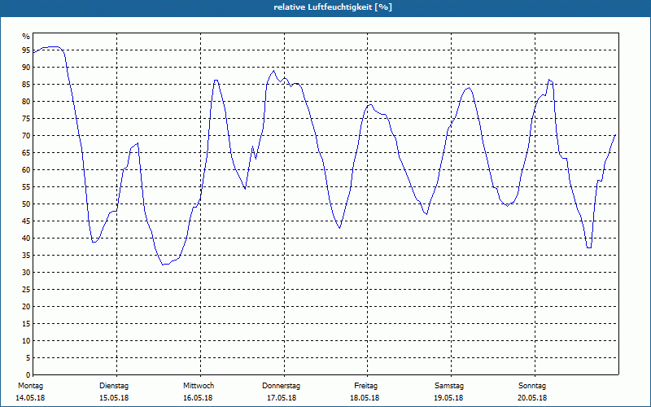Select the y-axis value '95'
This screenshot has height=407, width=651.
click(26, 50)
